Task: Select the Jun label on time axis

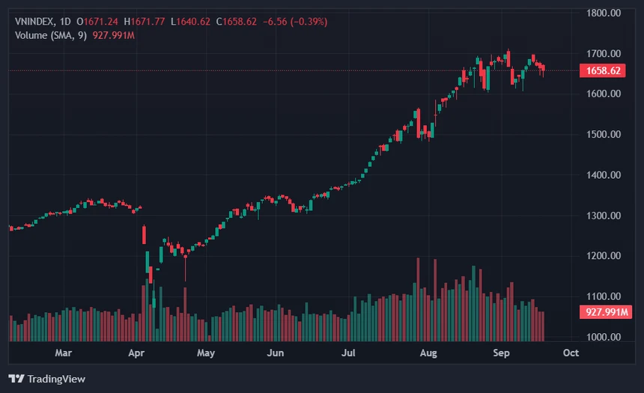Action: [x=275, y=353]
